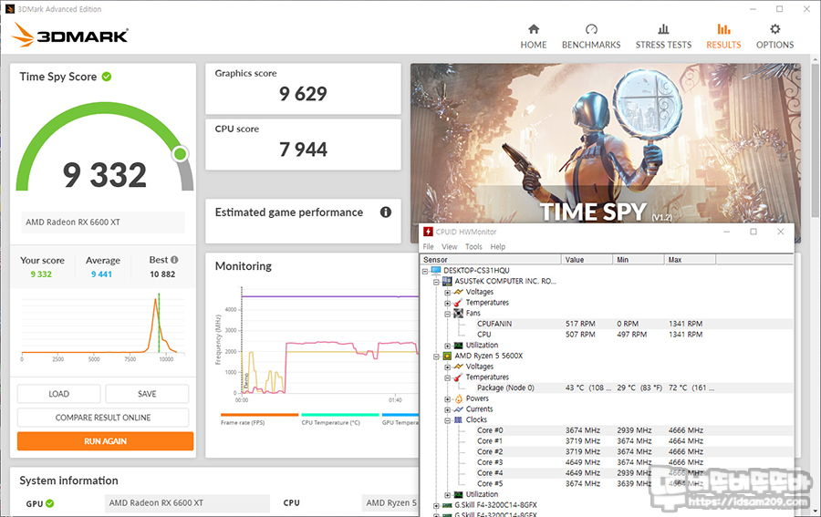
Task: Open the OPTIONS tab
Action: pos(774,36)
